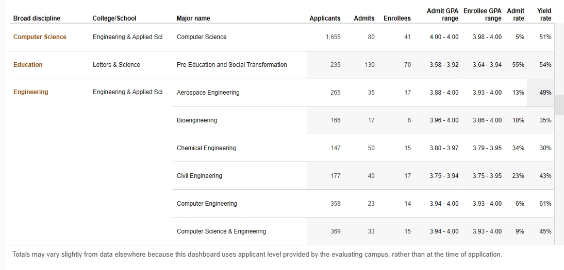
Task: Click Computer Science & Engineering major name
Action: click(x=221, y=231)
